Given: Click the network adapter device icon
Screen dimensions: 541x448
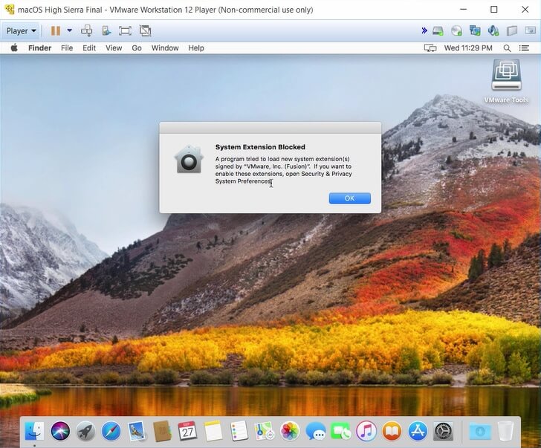Looking at the screenshot, I should 475,30.
